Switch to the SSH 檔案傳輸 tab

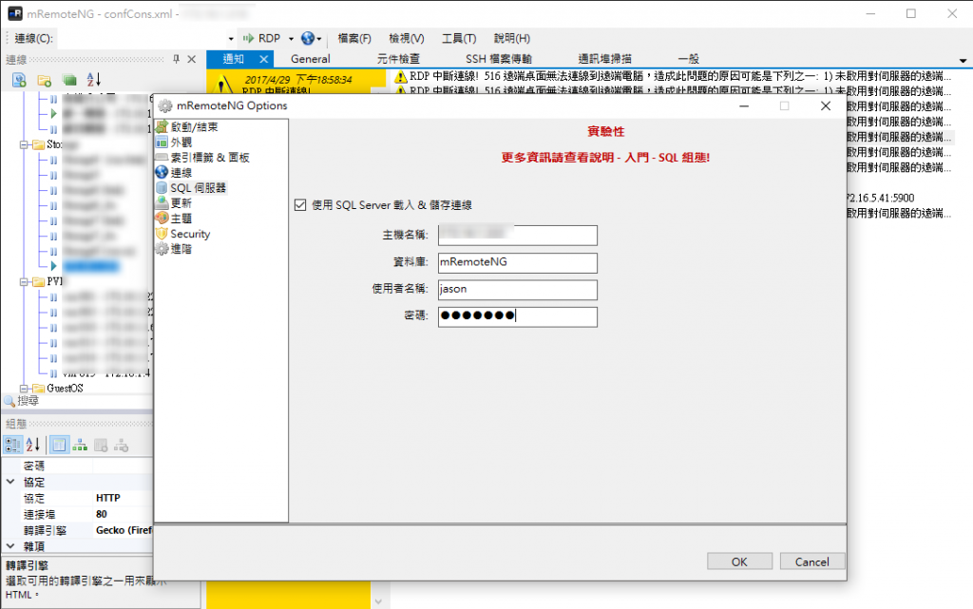tap(499, 59)
